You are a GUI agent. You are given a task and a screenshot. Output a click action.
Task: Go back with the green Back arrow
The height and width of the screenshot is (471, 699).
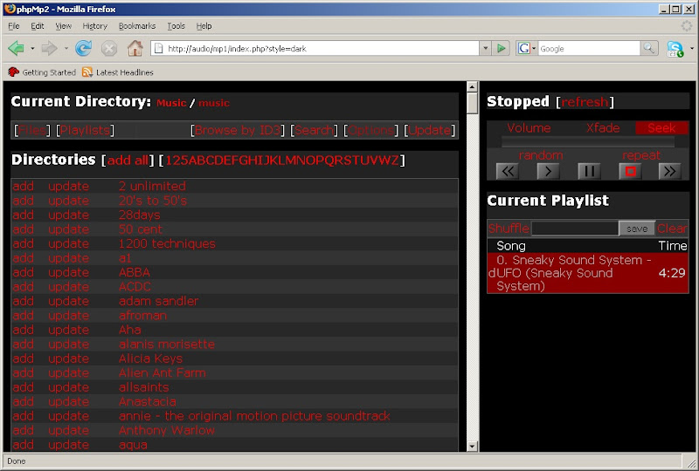(16, 48)
